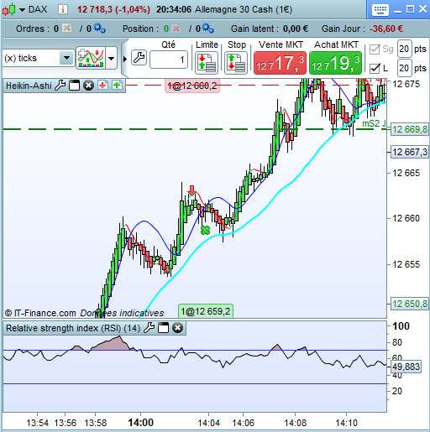Click the Gain latent 0,00 € value
This screenshot has height=432, width=430.
[296, 29]
